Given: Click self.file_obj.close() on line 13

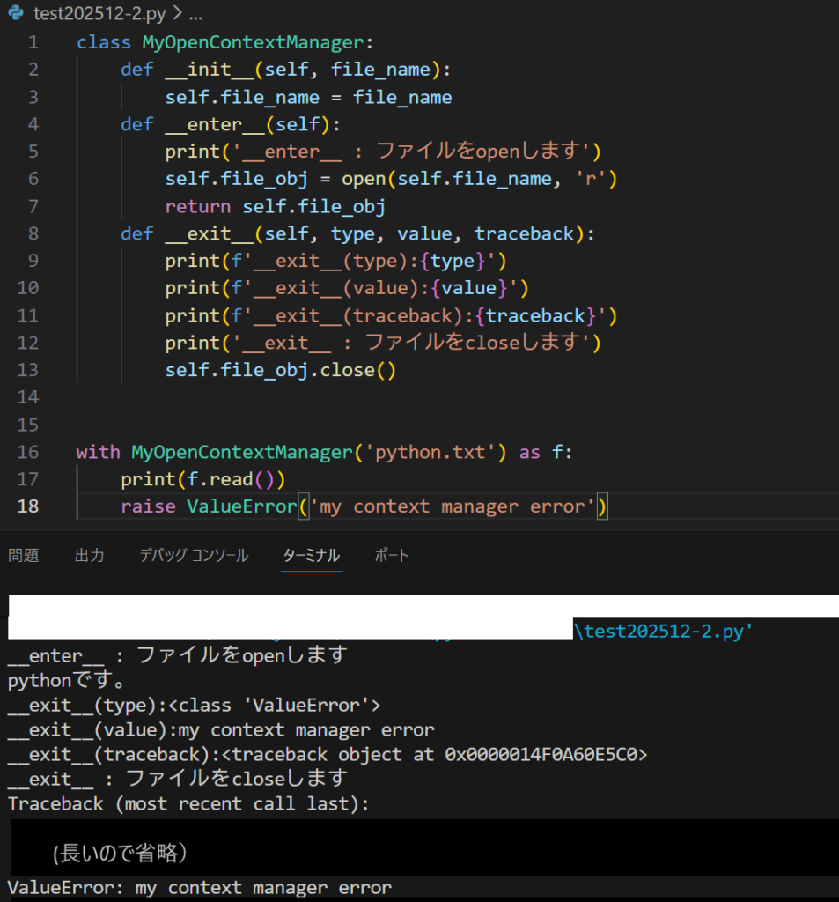Looking at the screenshot, I should coord(280,370).
